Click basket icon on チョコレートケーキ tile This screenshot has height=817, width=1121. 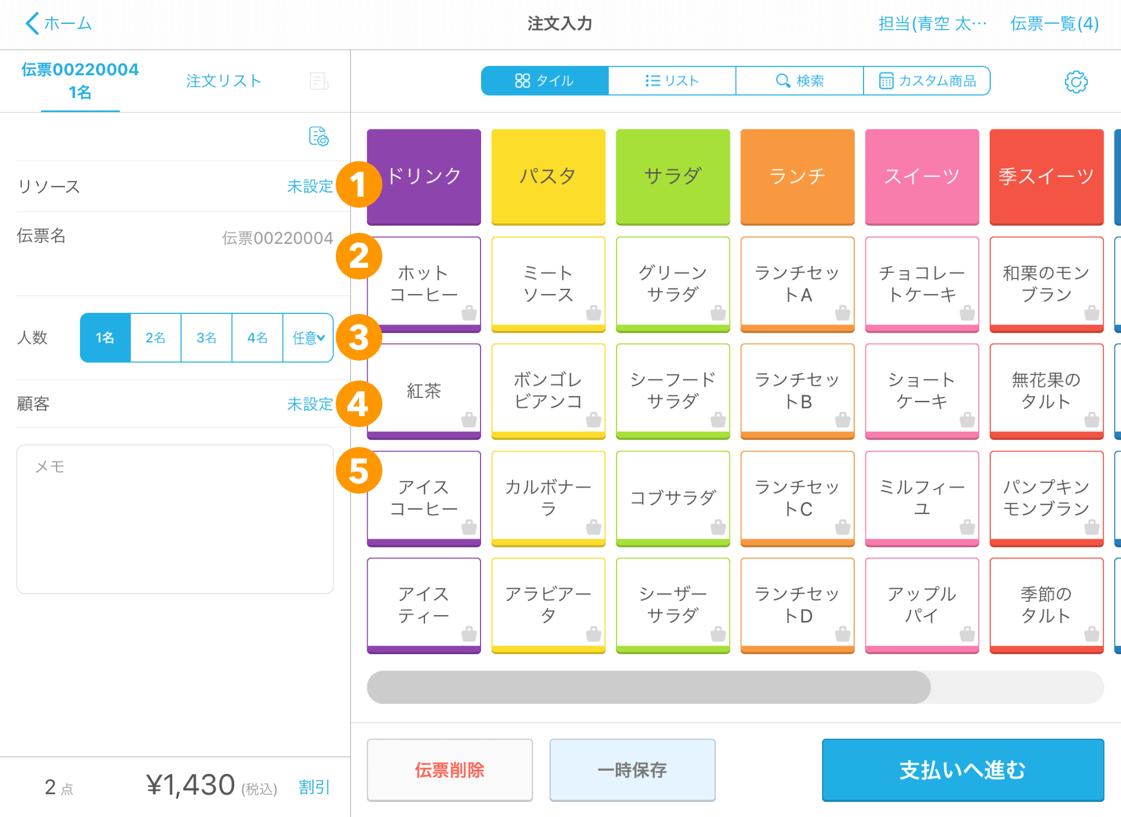(x=967, y=313)
